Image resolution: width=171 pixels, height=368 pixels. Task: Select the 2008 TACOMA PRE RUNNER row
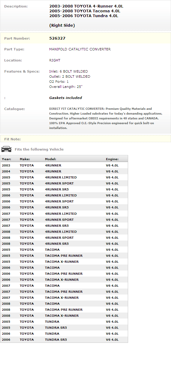(64, 310)
